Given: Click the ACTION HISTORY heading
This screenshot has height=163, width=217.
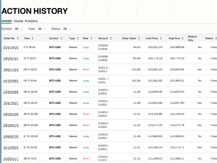Looking at the screenshot, I should click(x=35, y=11).
